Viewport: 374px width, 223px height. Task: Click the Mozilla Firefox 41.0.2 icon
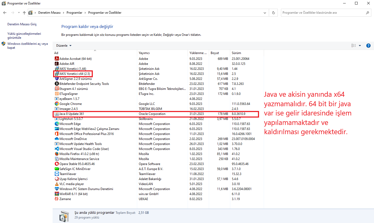pos(57,154)
